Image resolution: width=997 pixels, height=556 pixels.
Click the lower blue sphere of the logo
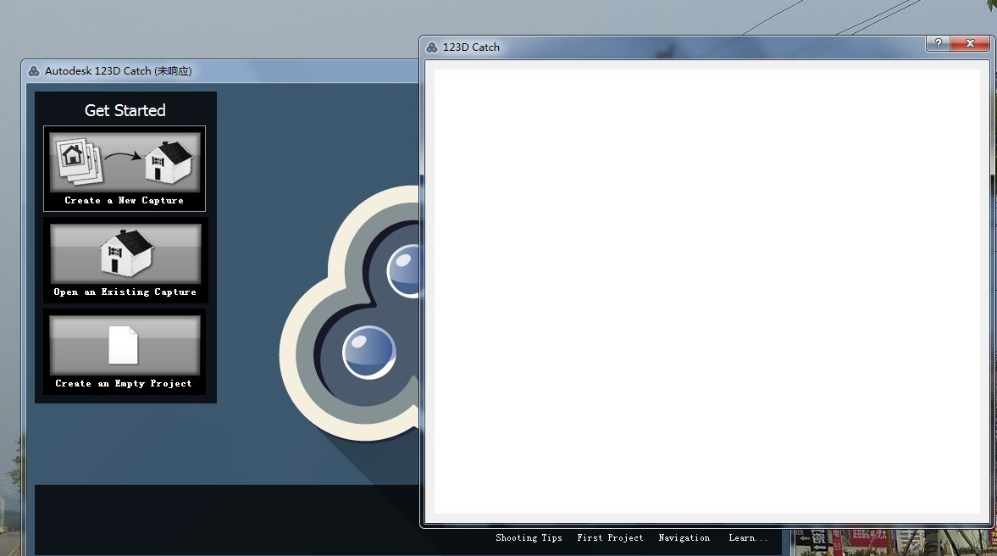(x=368, y=352)
